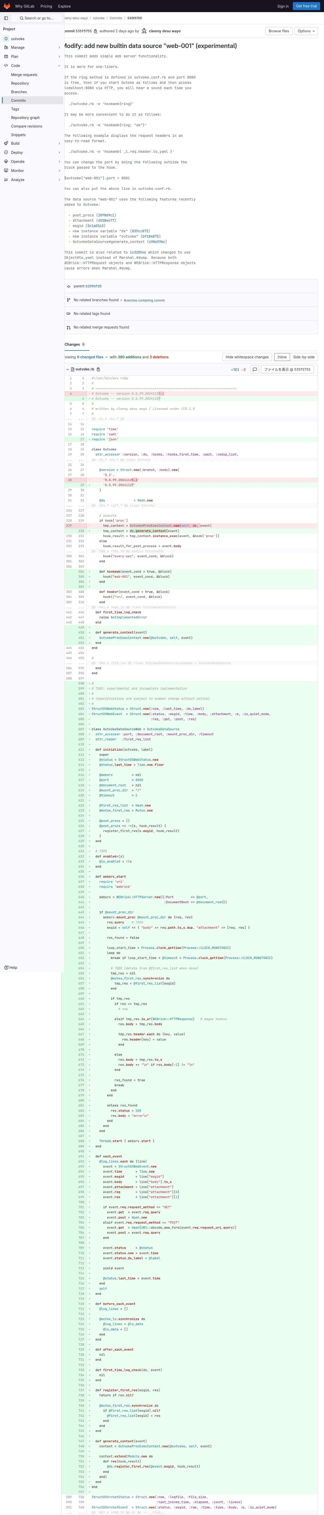Collapse the Code menu chevron
324x1515 pixels.
click(x=59, y=66)
